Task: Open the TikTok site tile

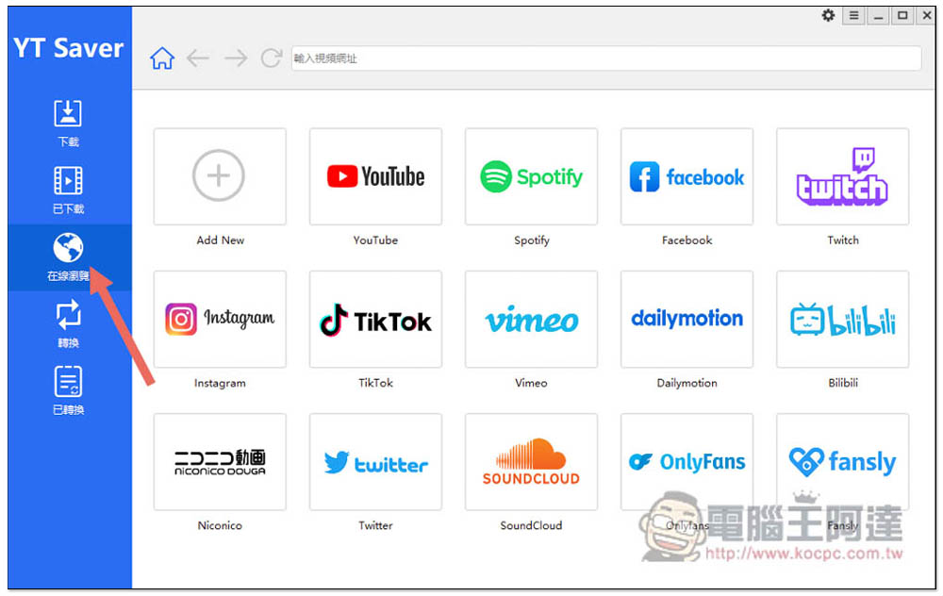Action: pyautogui.click(x=375, y=320)
